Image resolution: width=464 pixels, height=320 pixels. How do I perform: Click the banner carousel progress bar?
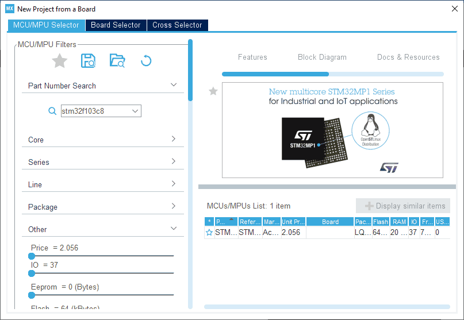332,74
